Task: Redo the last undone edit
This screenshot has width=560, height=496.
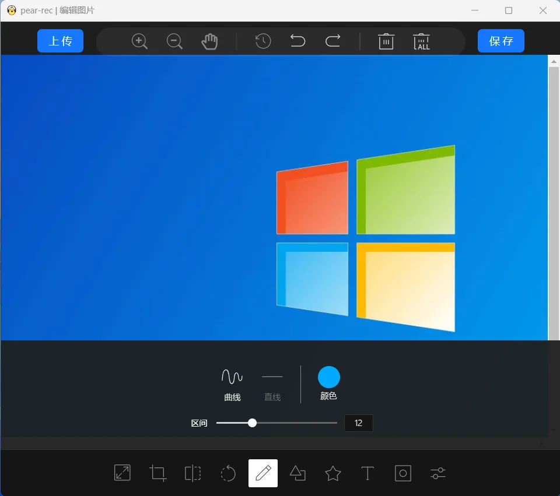Action: coord(332,41)
